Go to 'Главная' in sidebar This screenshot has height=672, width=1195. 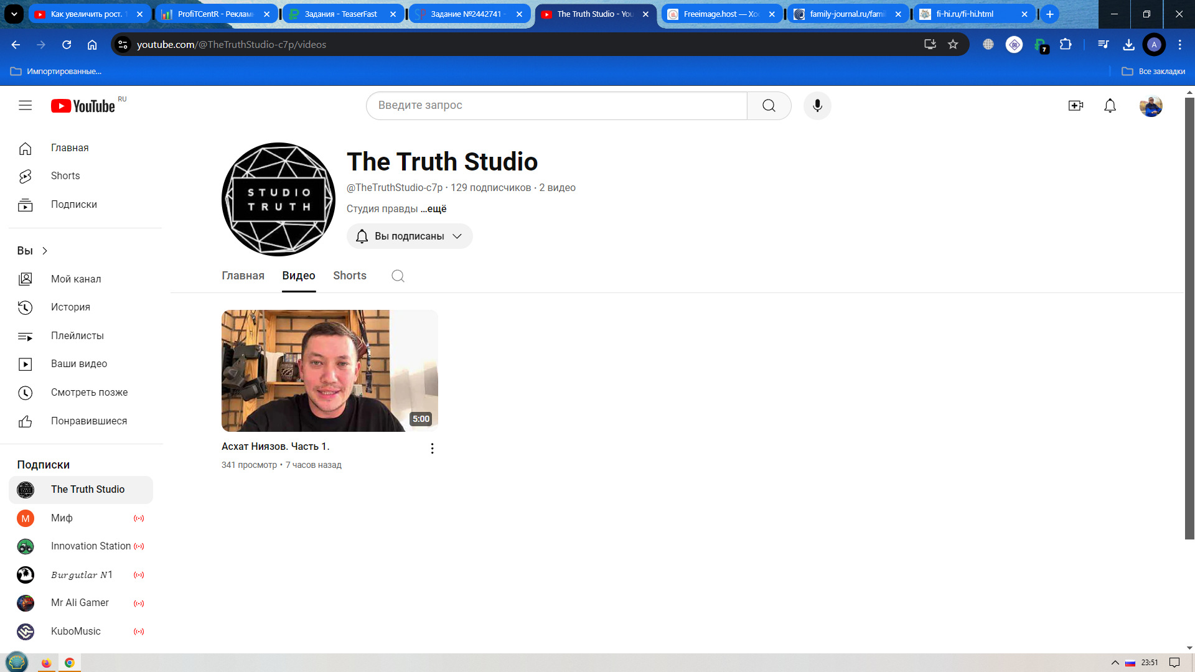click(81, 148)
